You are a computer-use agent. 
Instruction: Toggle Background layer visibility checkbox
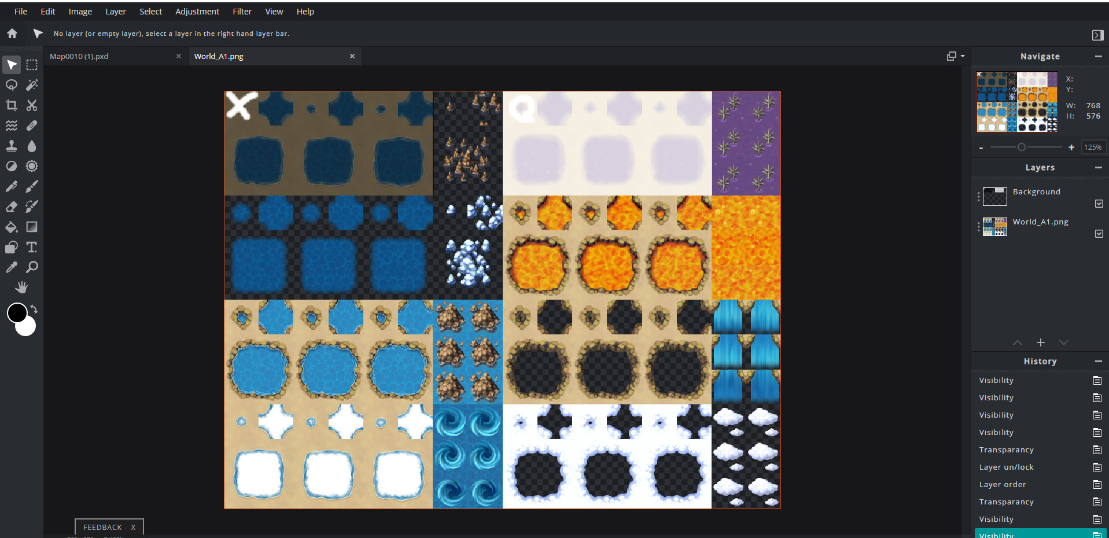[1099, 204]
